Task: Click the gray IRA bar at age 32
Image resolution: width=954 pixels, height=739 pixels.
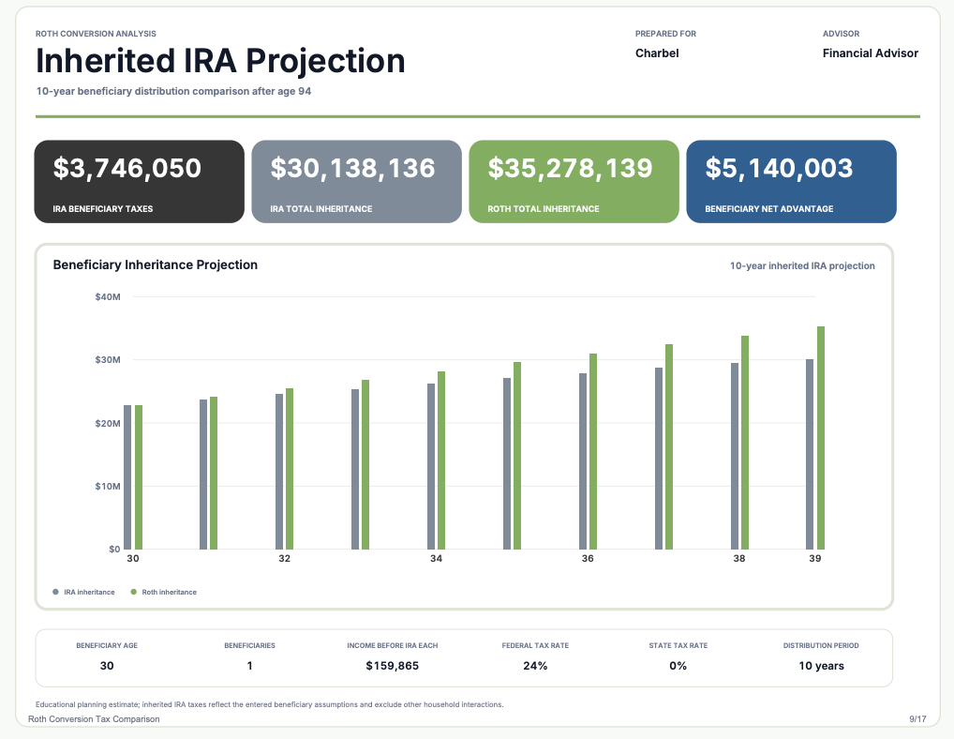Action: (x=279, y=472)
